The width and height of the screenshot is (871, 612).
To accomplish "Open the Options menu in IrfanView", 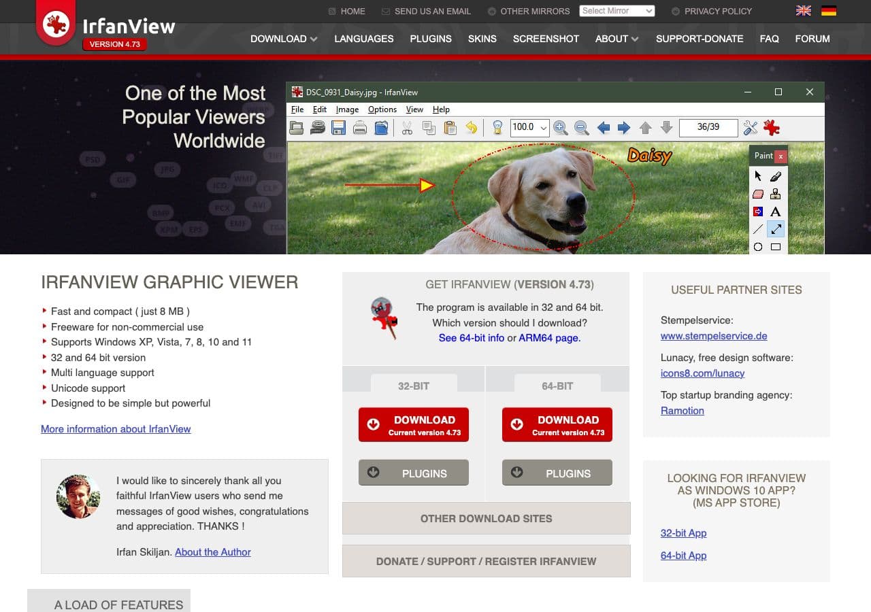I will point(382,109).
